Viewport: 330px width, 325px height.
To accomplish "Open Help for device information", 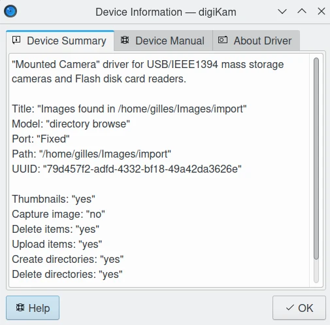I will coord(33,308).
